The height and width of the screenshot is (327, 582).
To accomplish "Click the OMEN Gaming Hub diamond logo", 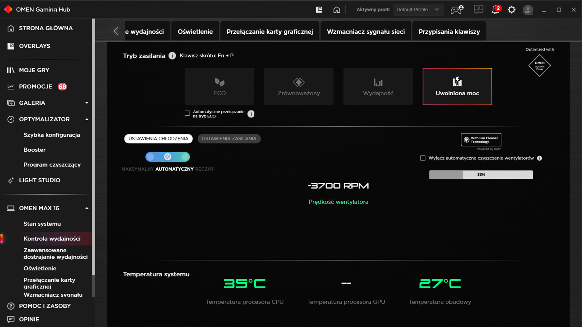I will tap(8, 9).
